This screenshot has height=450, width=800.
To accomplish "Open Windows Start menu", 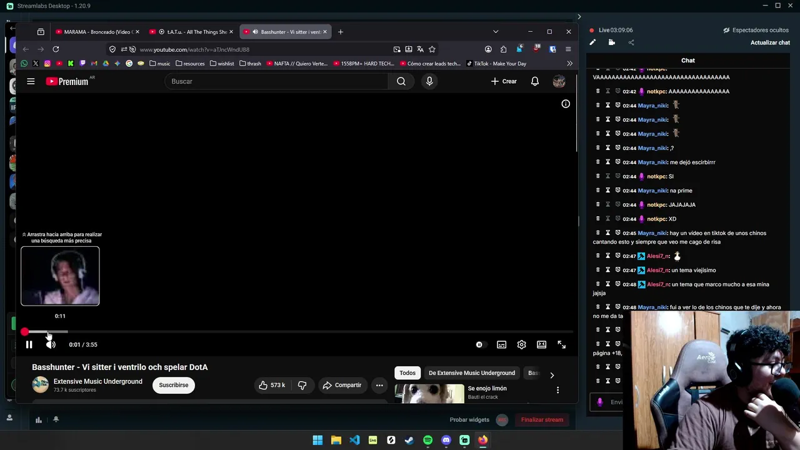I will [317, 440].
